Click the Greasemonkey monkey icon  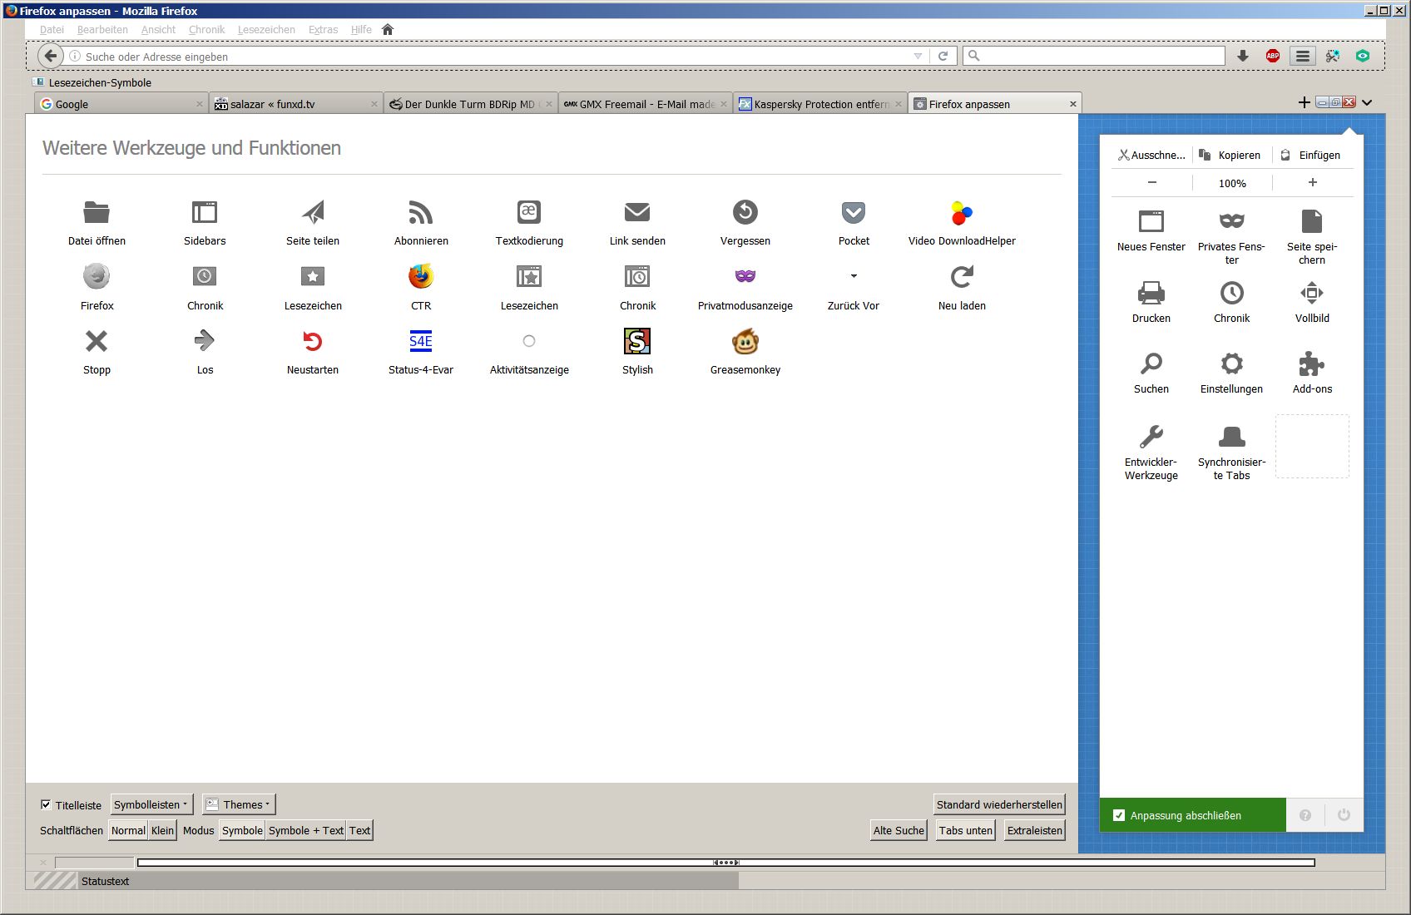(x=745, y=341)
